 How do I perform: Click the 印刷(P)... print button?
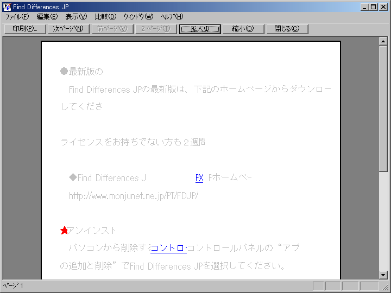point(25,29)
